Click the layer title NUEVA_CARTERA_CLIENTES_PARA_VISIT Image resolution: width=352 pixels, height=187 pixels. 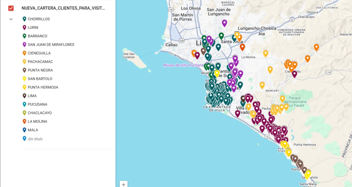tap(63, 8)
